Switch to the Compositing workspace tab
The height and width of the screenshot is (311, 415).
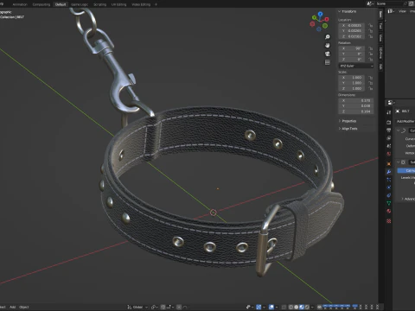pyautogui.click(x=41, y=4)
